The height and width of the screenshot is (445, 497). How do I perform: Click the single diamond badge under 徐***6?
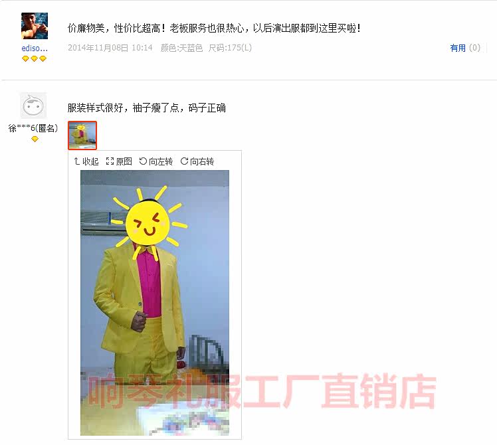[35, 139]
